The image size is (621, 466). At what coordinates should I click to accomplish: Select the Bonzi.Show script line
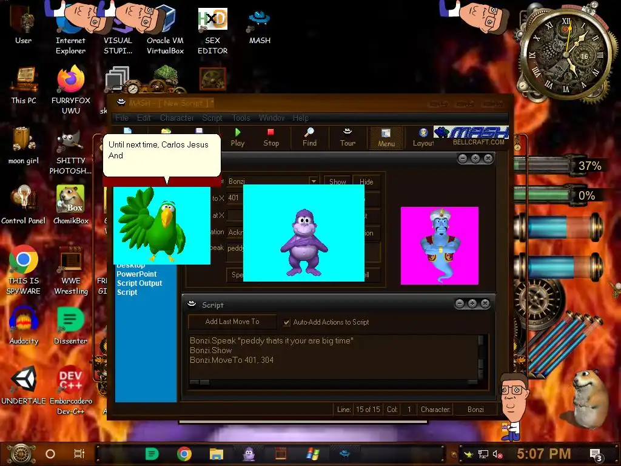click(x=210, y=350)
